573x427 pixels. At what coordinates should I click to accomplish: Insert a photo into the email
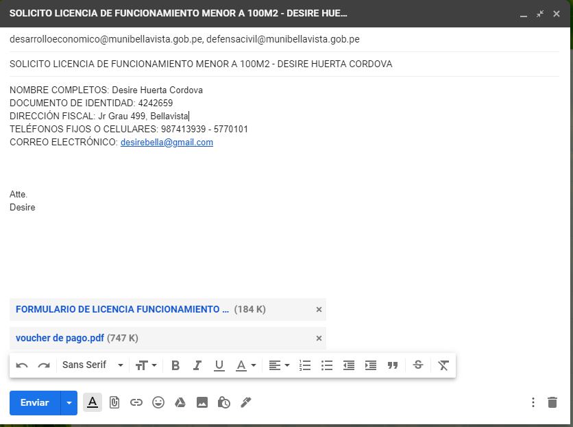click(x=202, y=402)
